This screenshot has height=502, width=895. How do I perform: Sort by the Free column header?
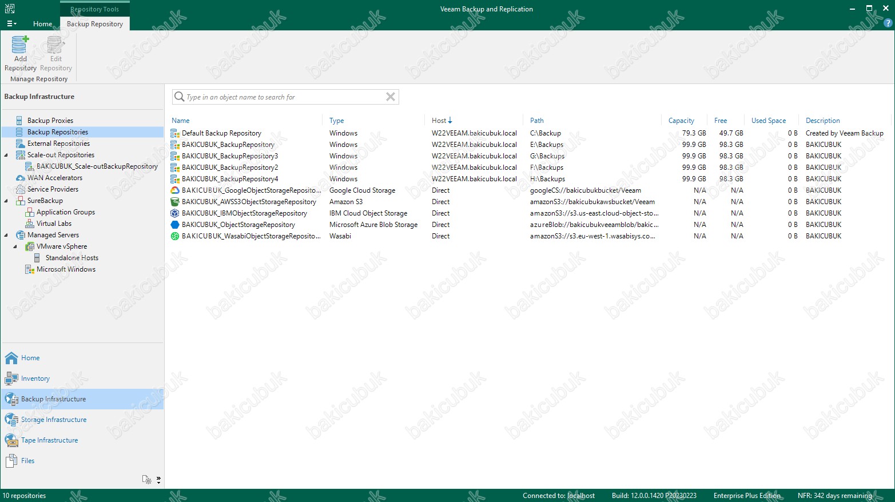pyautogui.click(x=721, y=121)
